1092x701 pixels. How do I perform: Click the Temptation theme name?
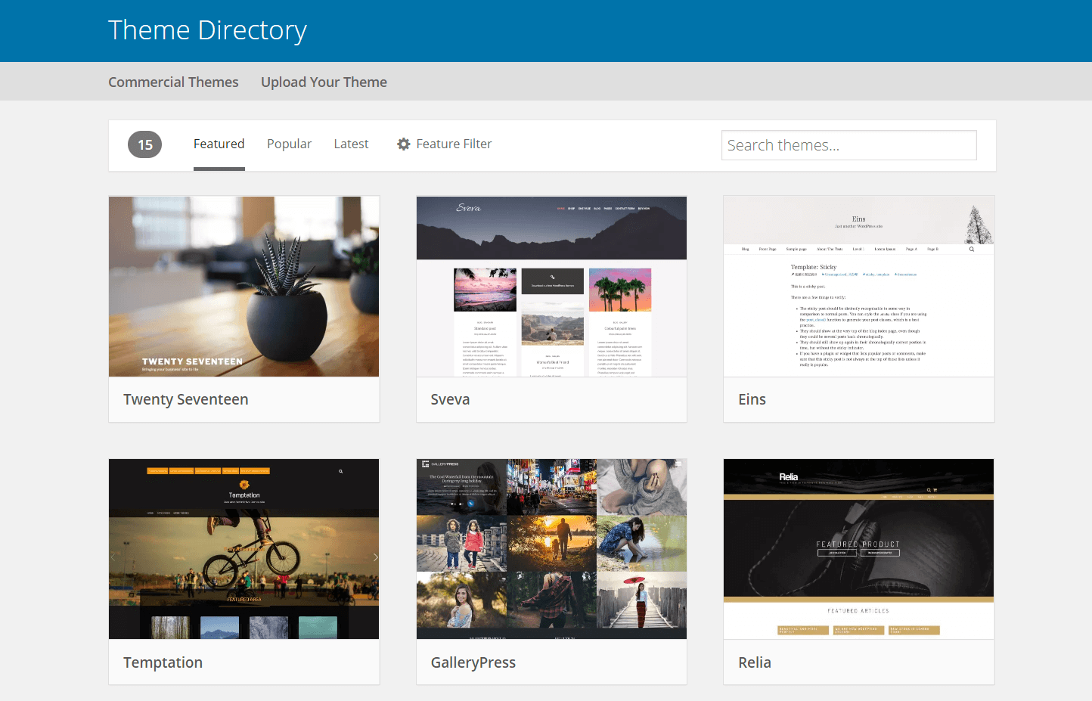click(163, 662)
